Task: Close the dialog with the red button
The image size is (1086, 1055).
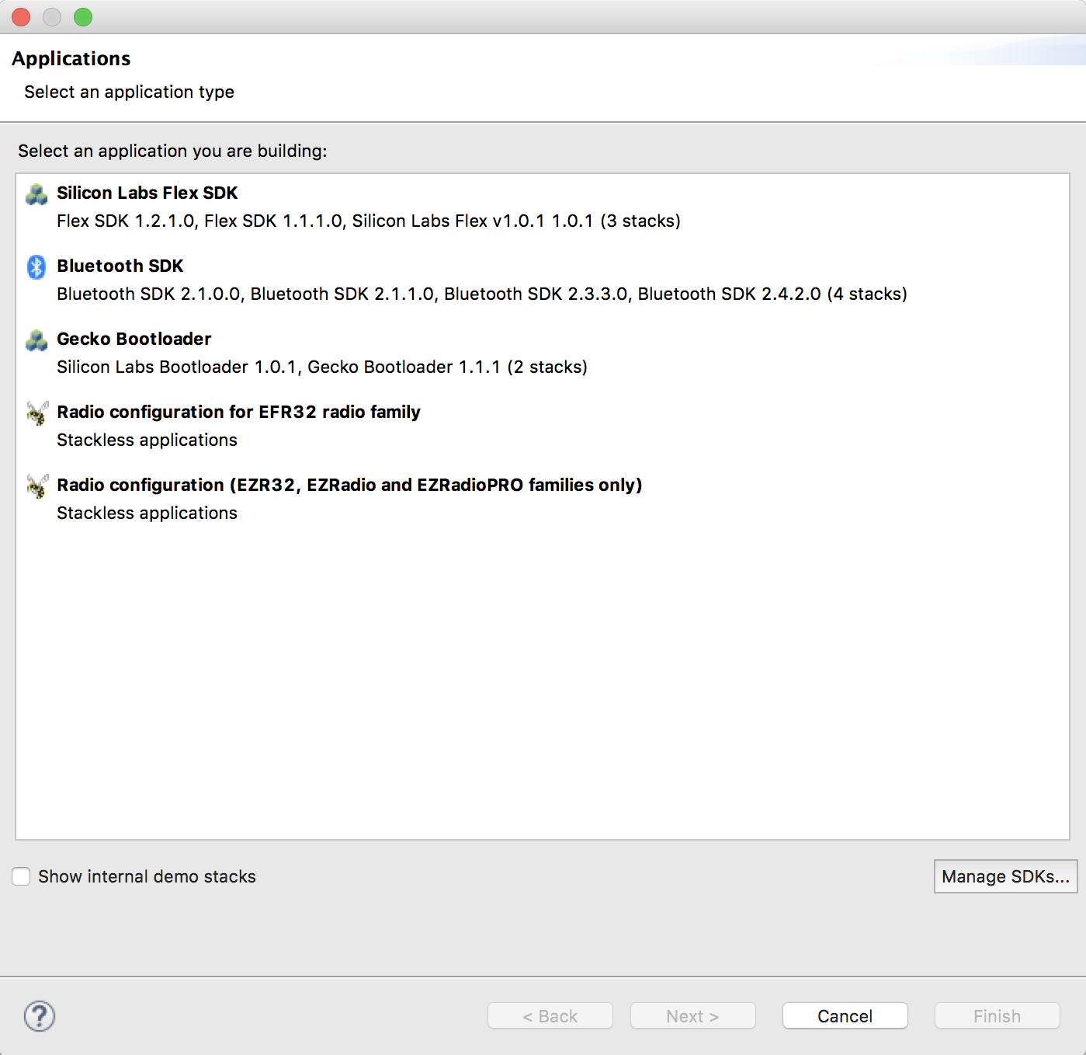Action: tap(21, 17)
